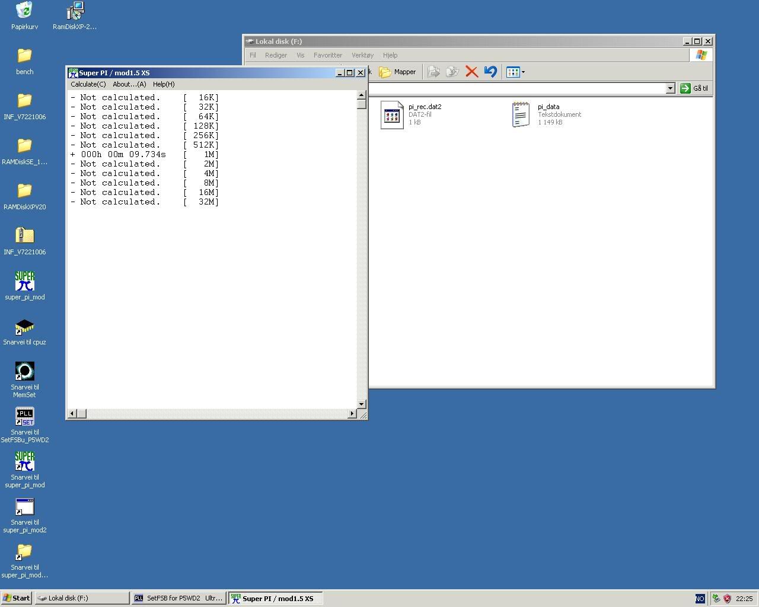Switch to Super PI taskbar button
This screenshot has width=759, height=607.
[x=275, y=598]
